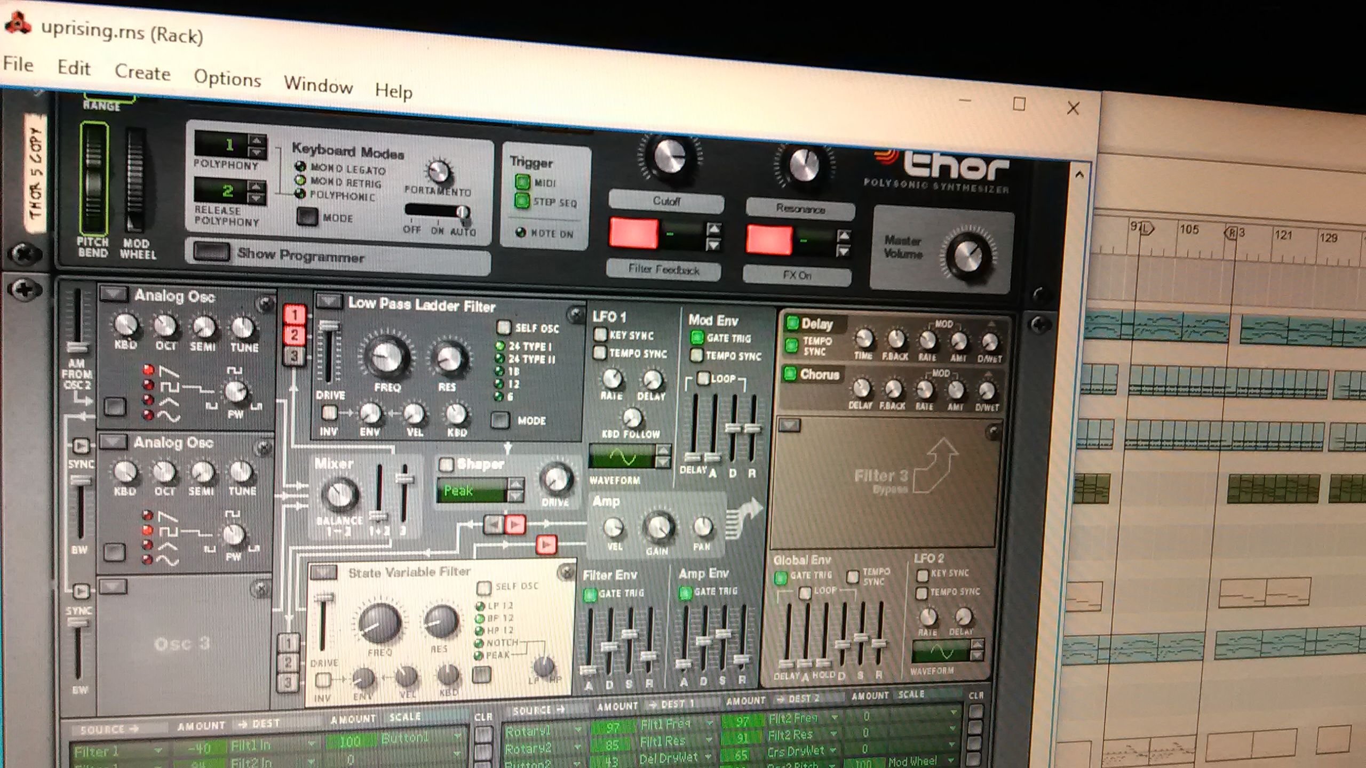Click the Delay TIME knob
The height and width of the screenshot is (768, 1366).
pos(864,338)
